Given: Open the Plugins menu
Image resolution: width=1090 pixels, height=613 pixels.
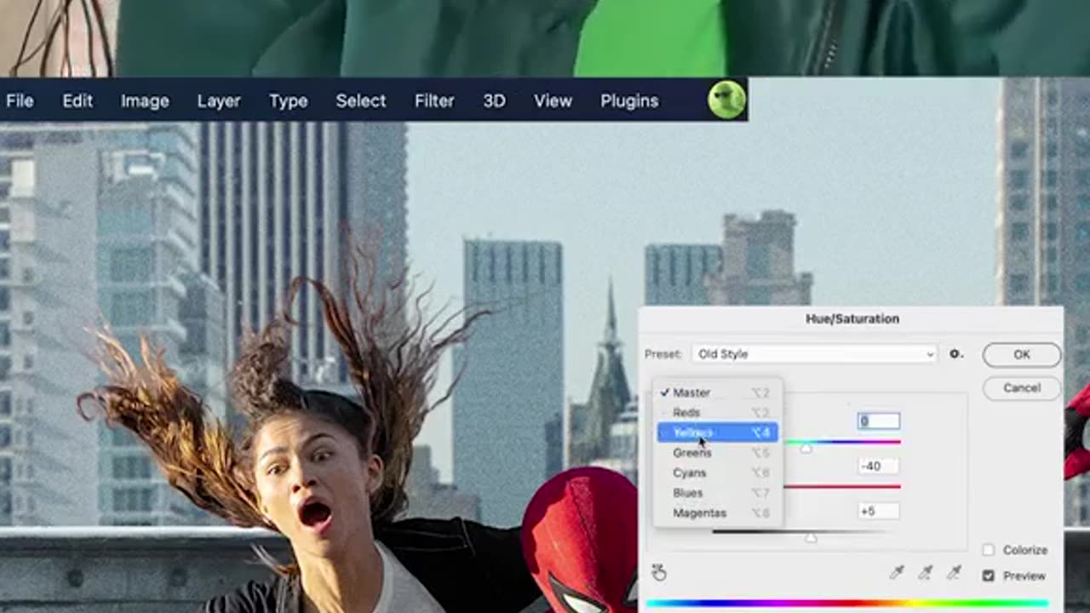Looking at the screenshot, I should tap(629, 100).
